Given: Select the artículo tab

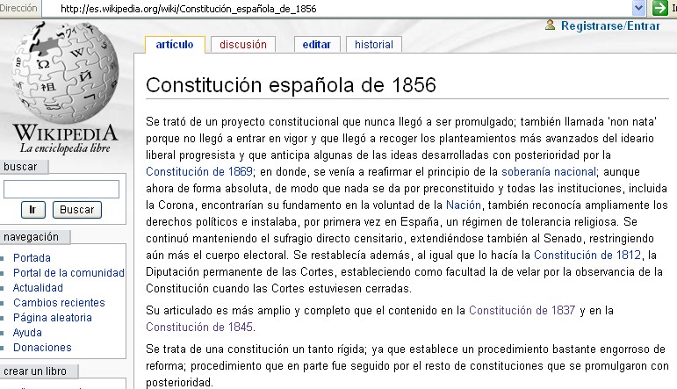Looking at the screenshot, I should click(174, 45).
